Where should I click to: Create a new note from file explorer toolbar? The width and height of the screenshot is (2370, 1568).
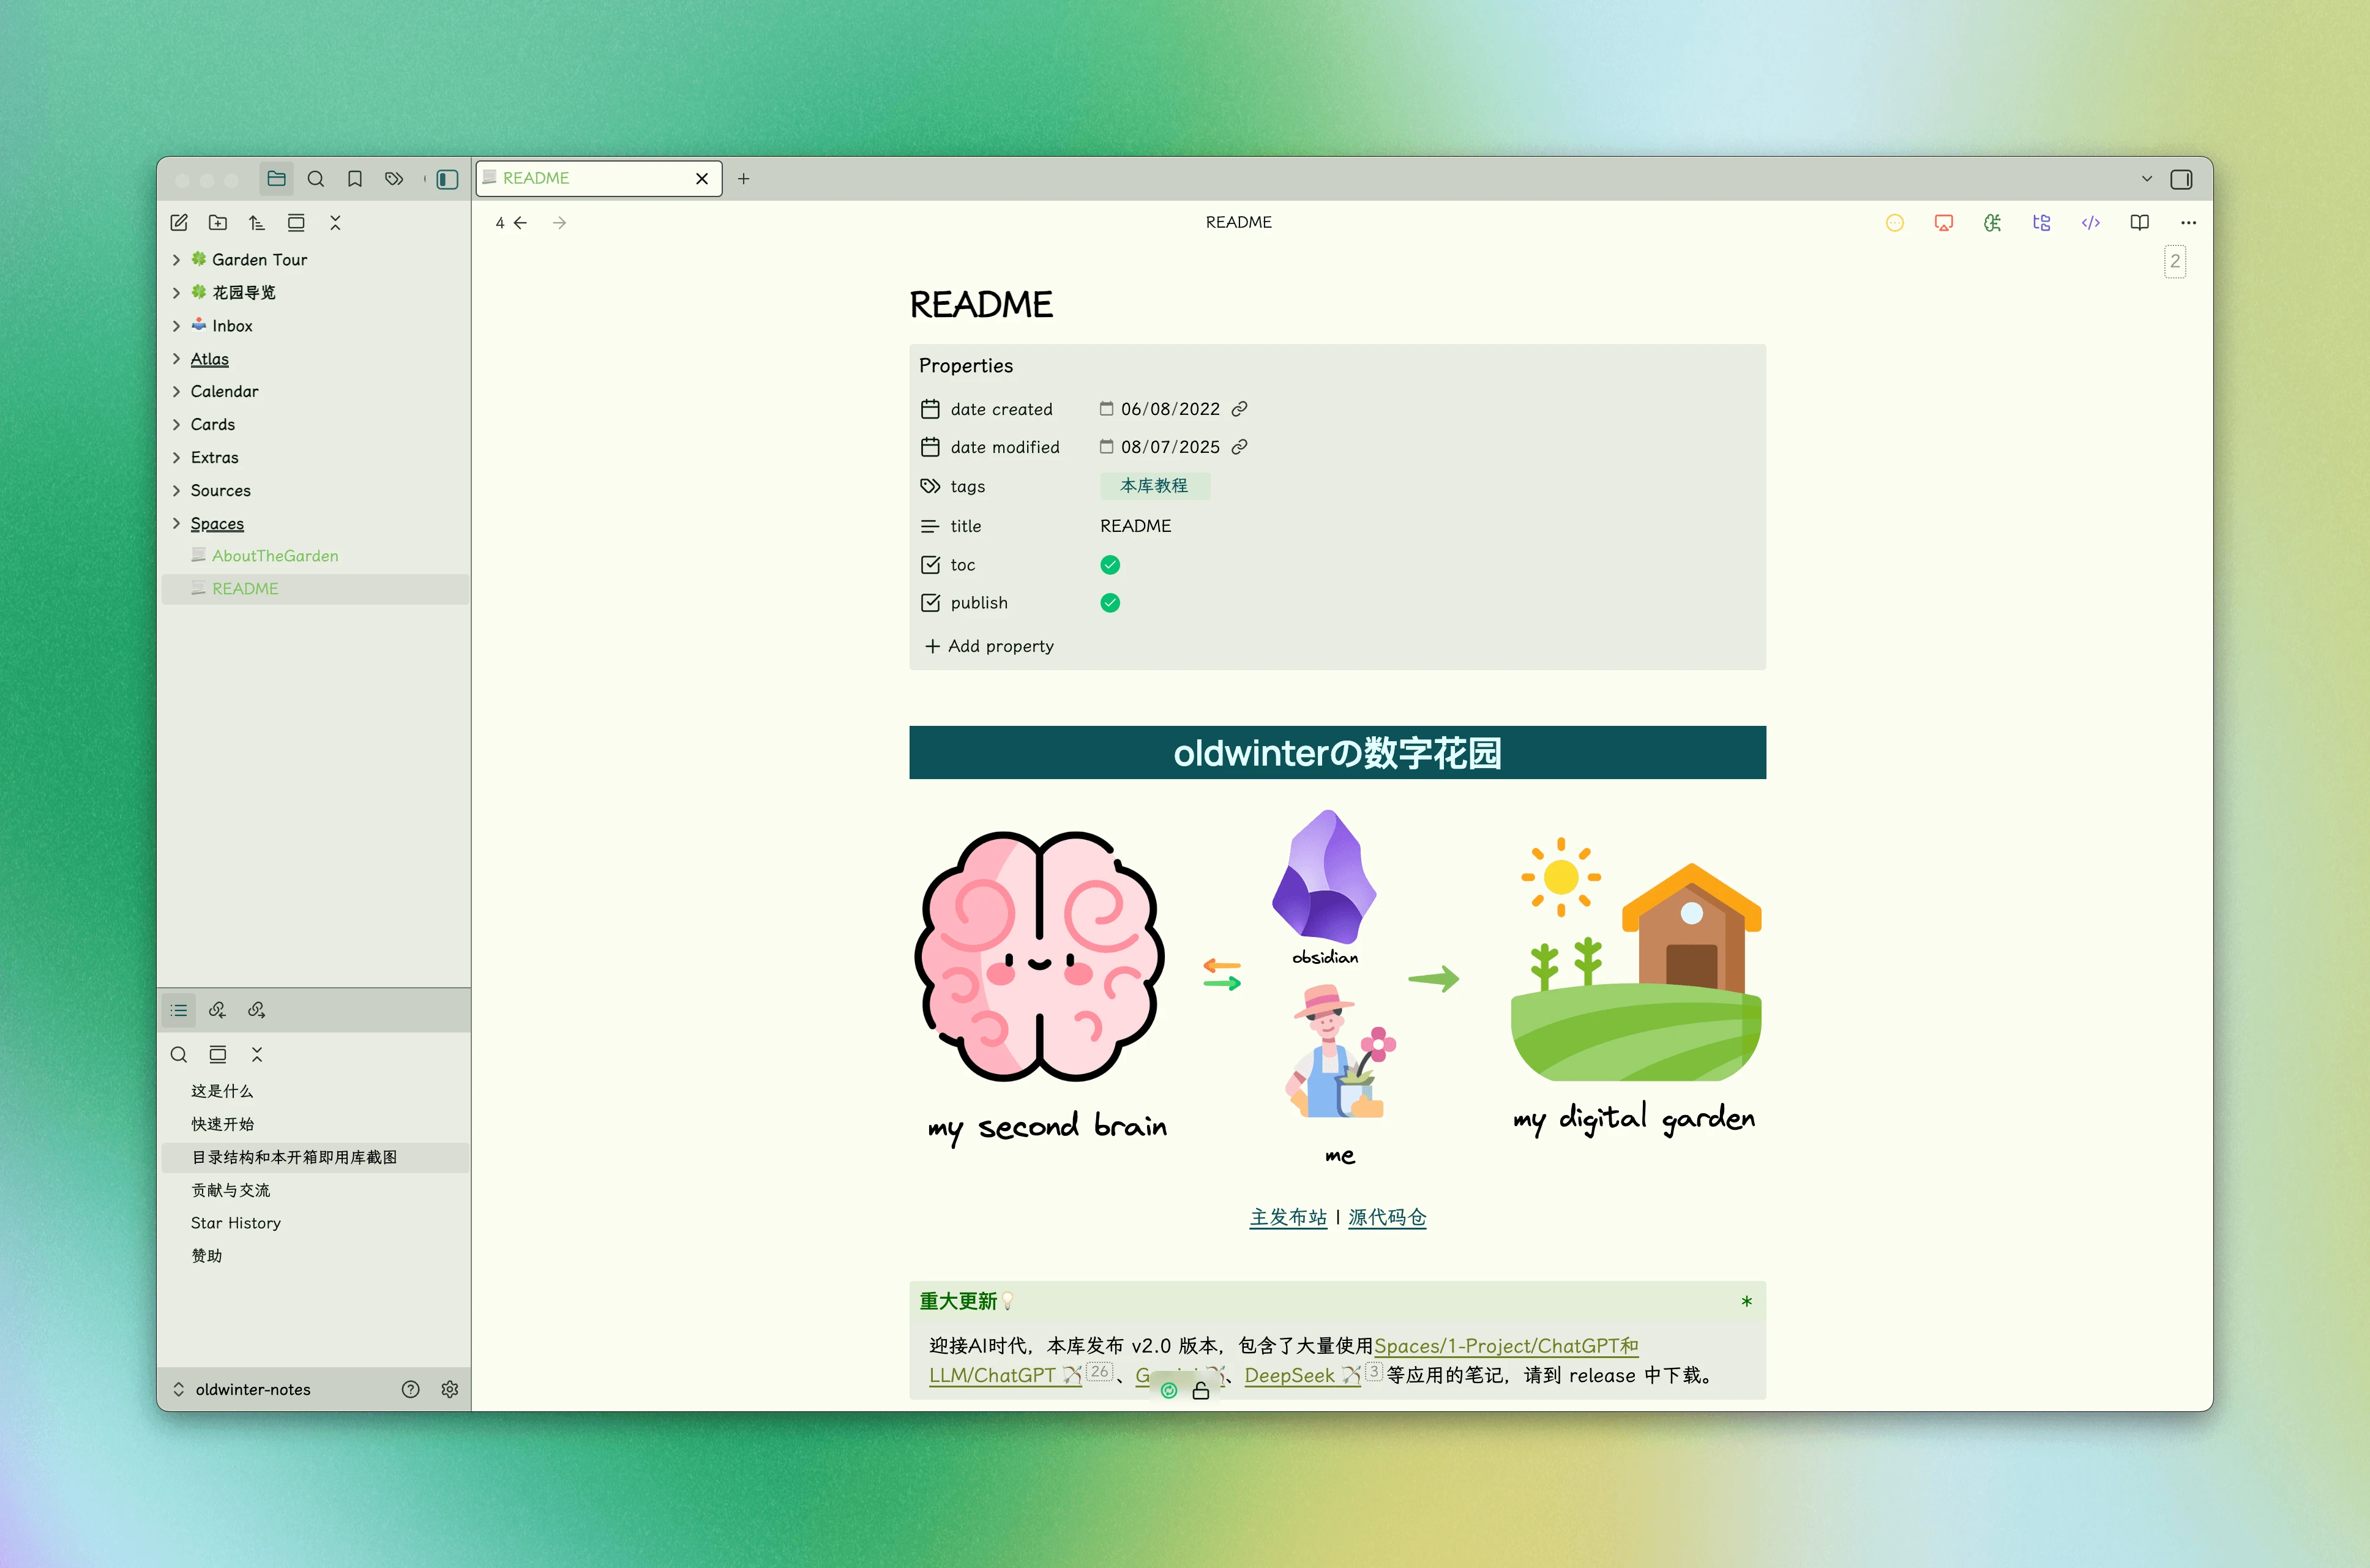click(179, 223)
